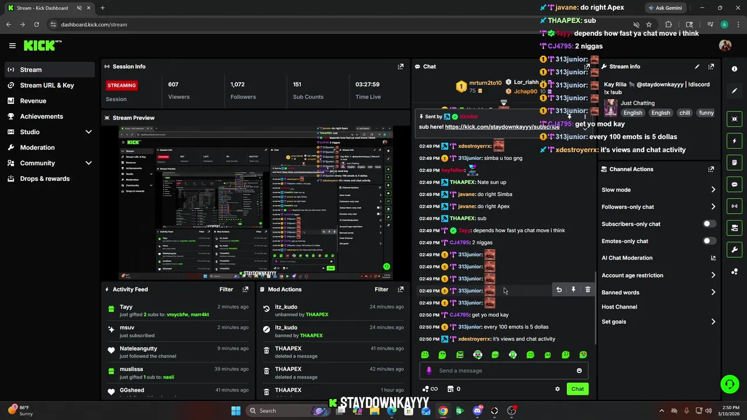Click the Stream Preview video thumbnail
Screen dimensions: 747x420
pos(256,202)
